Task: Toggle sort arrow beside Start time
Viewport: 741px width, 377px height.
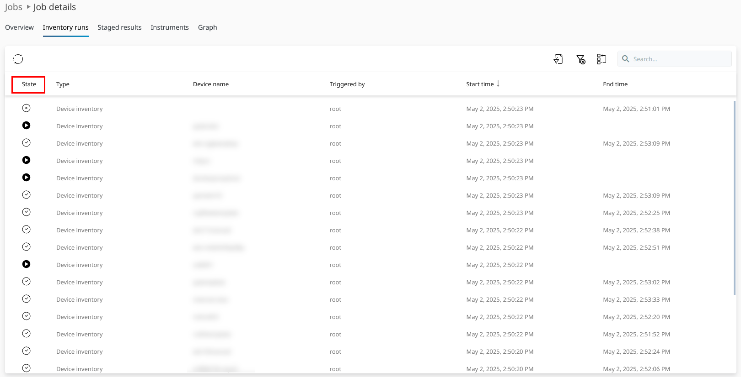Action: pos(498,84)
